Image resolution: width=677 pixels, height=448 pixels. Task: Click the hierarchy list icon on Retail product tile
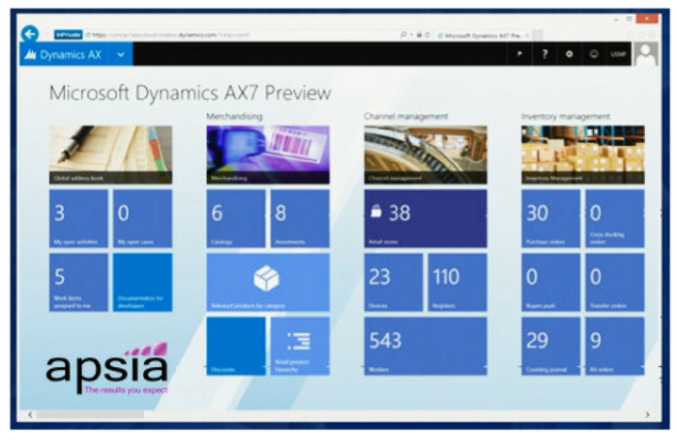click(299, 341)
